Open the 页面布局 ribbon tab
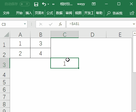Screen dimensions: 136x112 click(39, 13)
